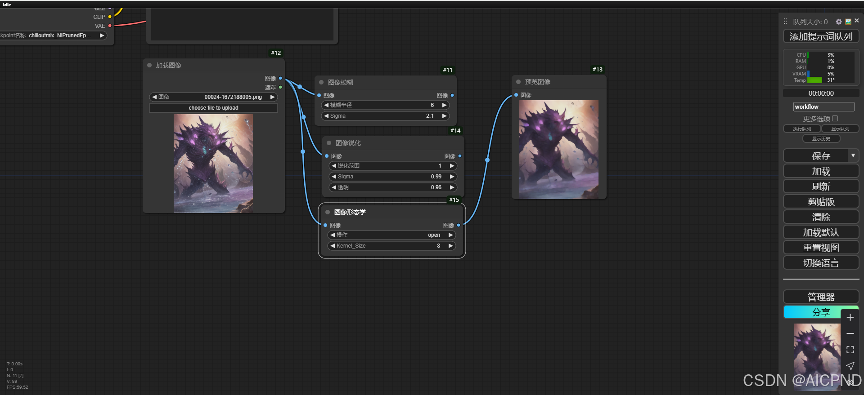Click the workflow name input field
The height and width of the screenshot is (395, 864).
(x=823, y=107)
